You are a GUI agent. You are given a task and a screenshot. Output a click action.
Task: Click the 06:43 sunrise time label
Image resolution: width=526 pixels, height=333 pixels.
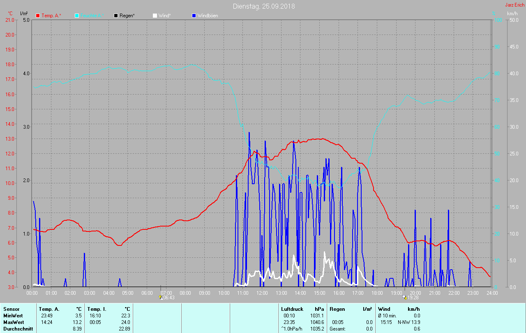169,298
